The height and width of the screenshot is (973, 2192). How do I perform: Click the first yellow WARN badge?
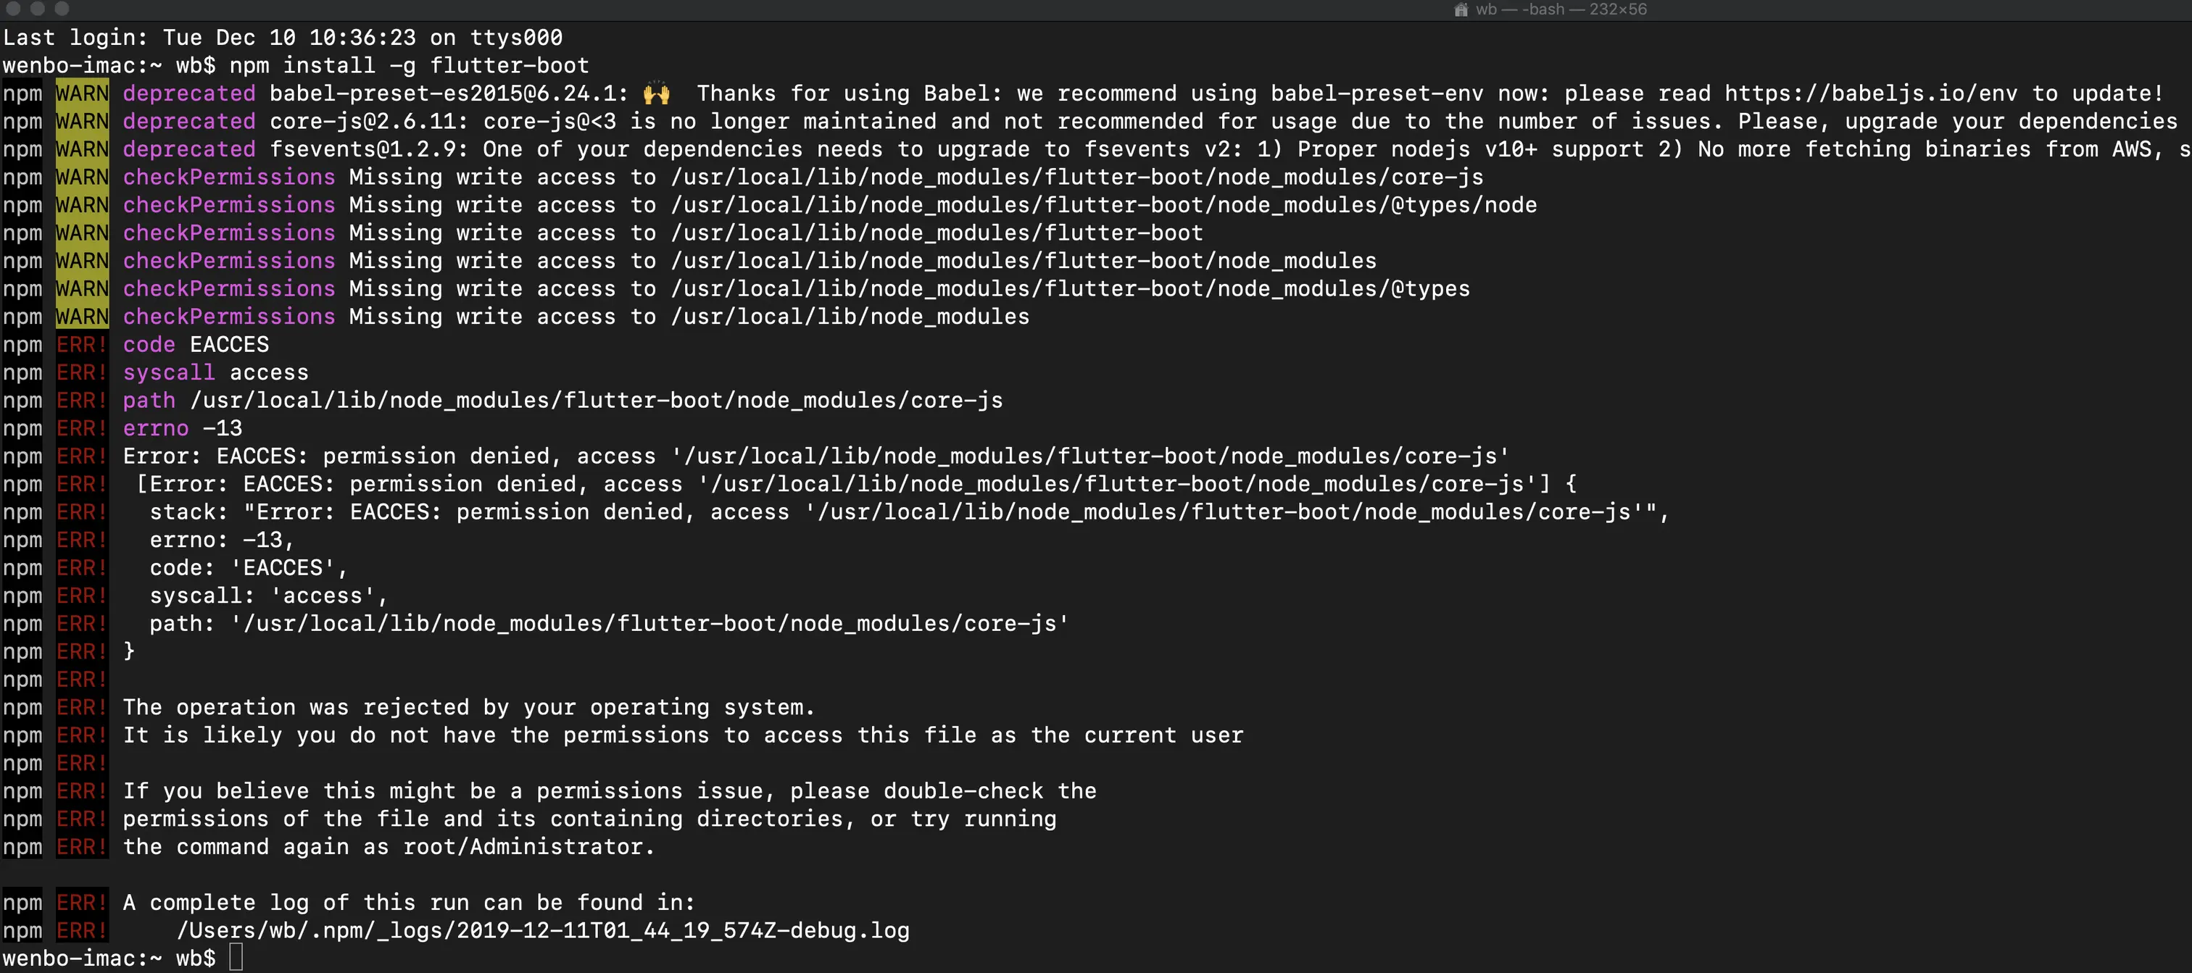tap(82, 93)
